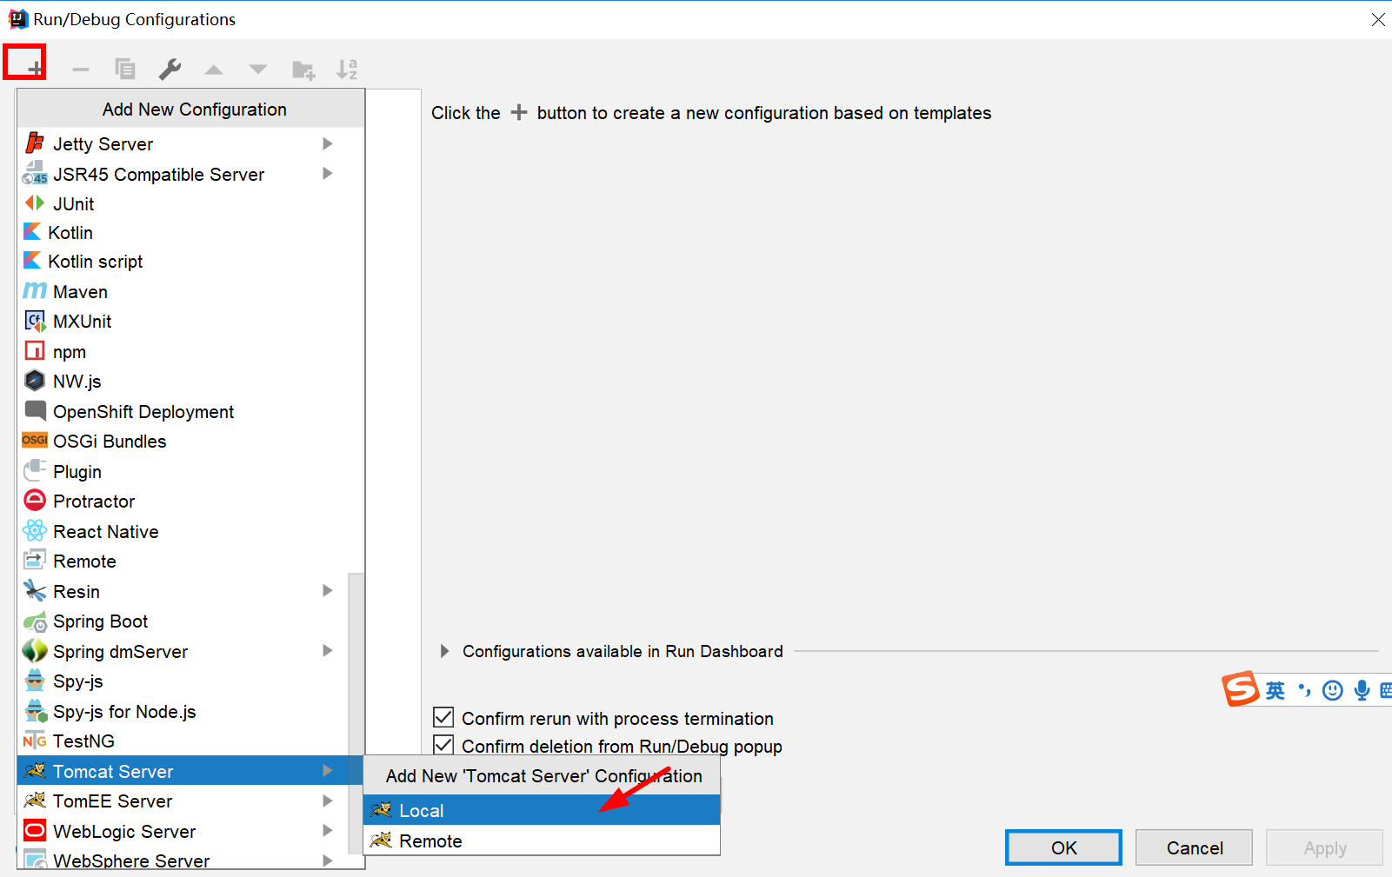Image resolution: width=1392 pixels, height=877 pixels.
Task: Click the Sogou microphone voice input icon
Action: 1362,690
